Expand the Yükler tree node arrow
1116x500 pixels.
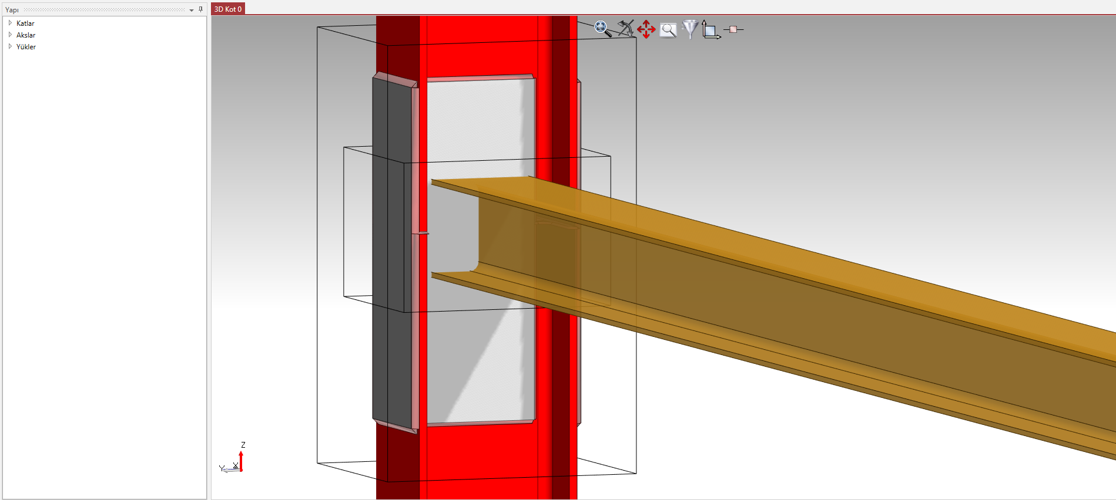pyautogui.click(x=10, y=46)
